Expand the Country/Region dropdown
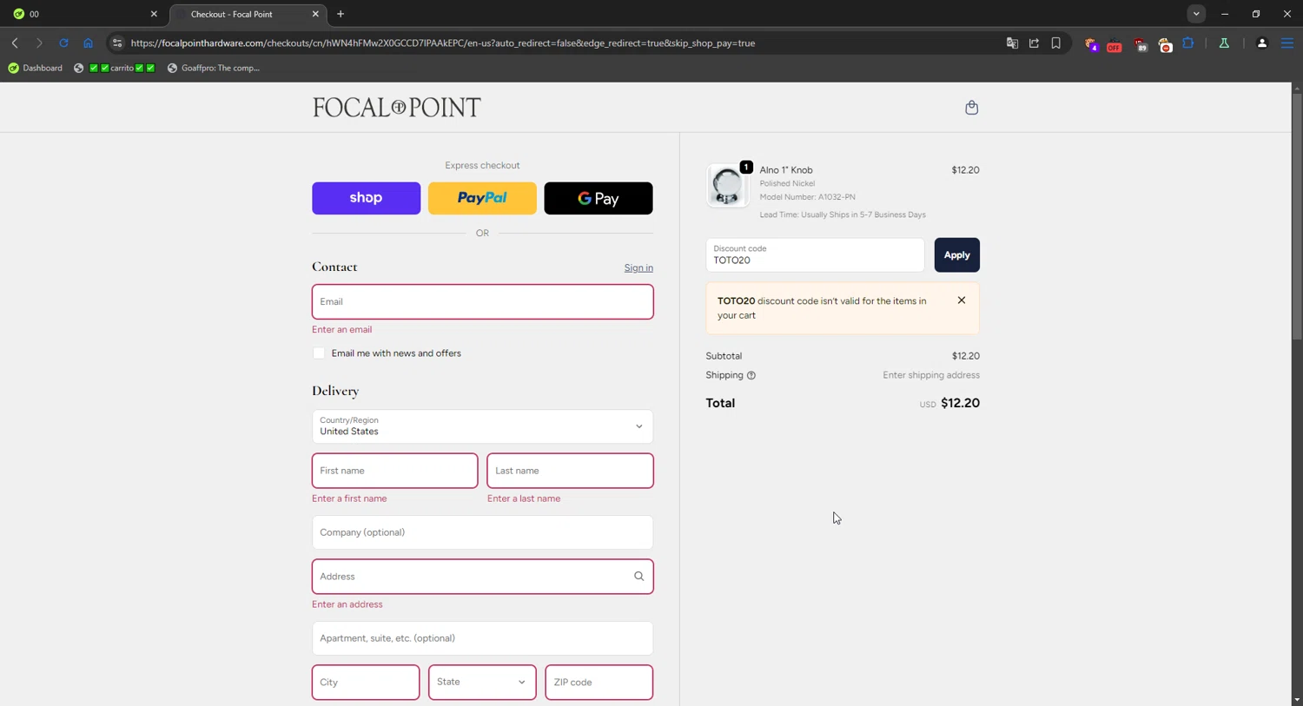This screenshot has height=706, width=1303. pyautogui.click(x=482, y=426)
